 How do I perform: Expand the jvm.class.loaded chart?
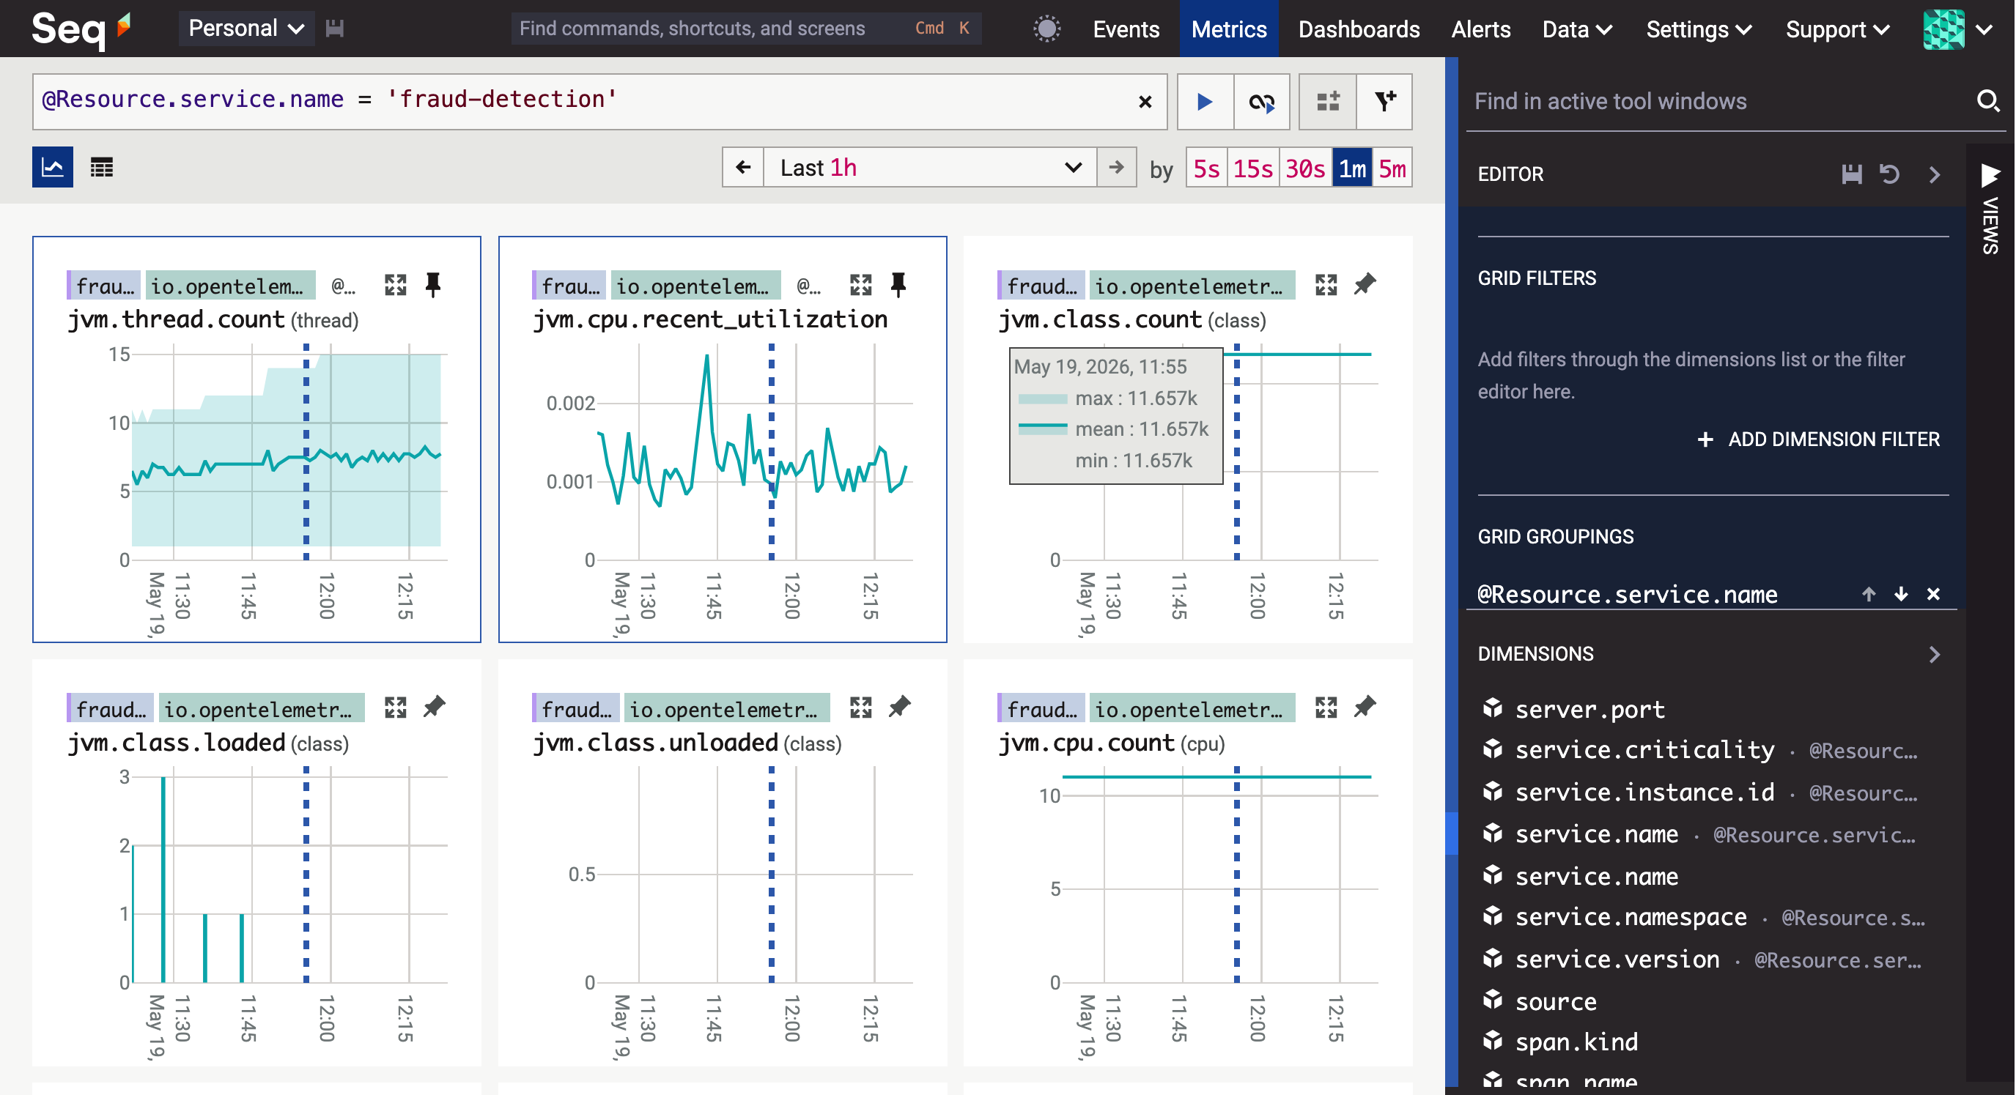(395, 708)
